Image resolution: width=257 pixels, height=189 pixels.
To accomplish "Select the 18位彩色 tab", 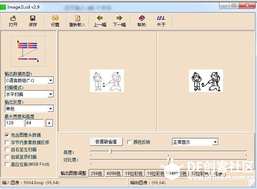I will [x=156, y=173].
